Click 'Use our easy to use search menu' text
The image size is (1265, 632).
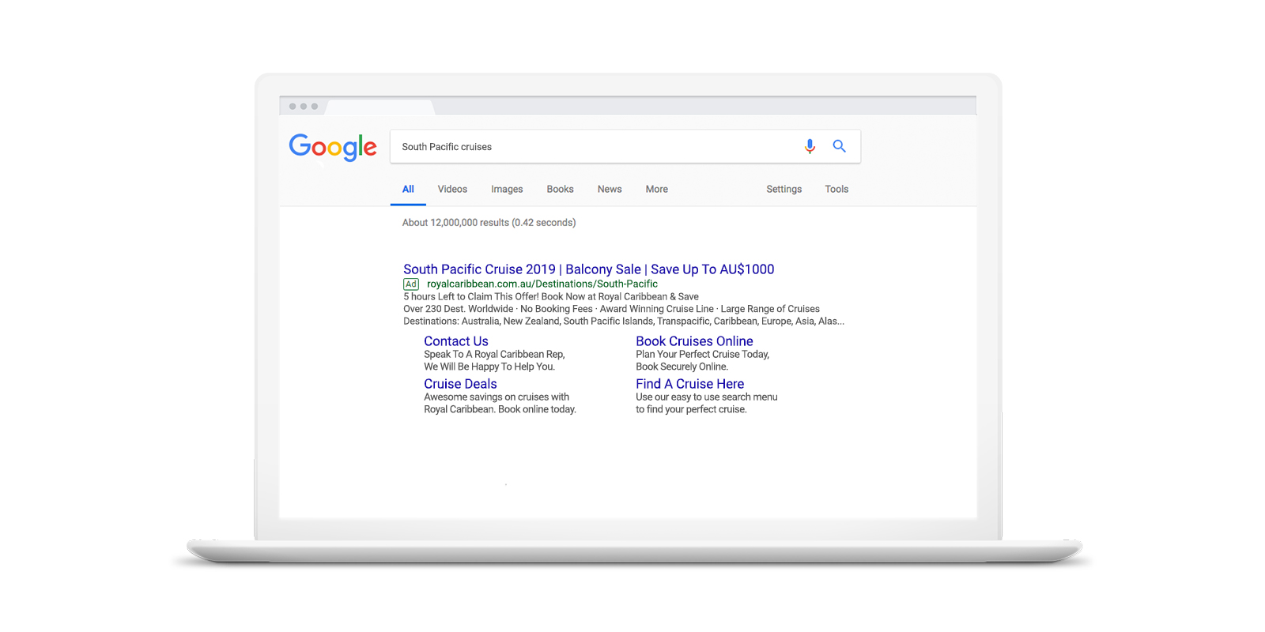point(707,397)
